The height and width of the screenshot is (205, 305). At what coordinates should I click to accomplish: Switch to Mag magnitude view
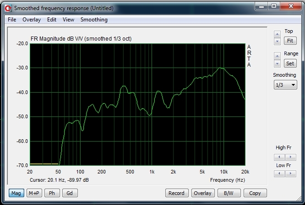pyautogui.click(x=16, y=193)
